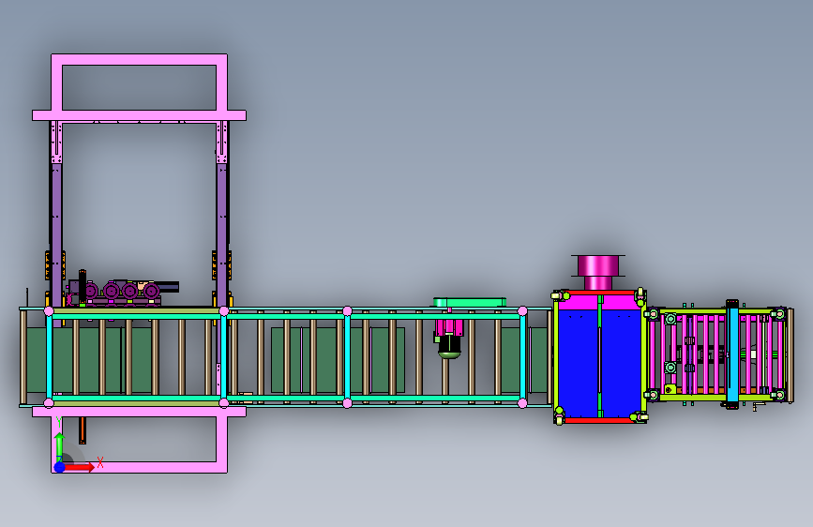Viewport: 813px width, 527px height.
Task: Click the red X axis arrow of the triad
Action: 80,467
